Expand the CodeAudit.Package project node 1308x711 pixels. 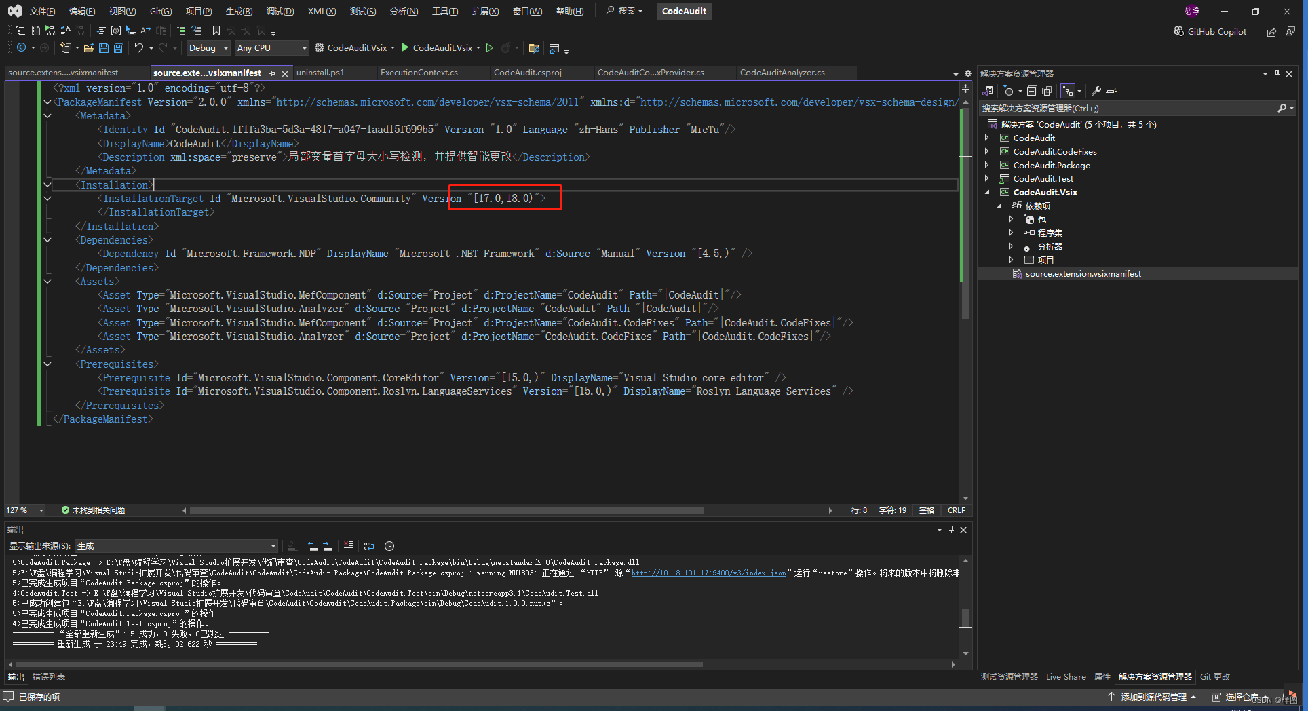pyautogui.click(x=987, y=165)
